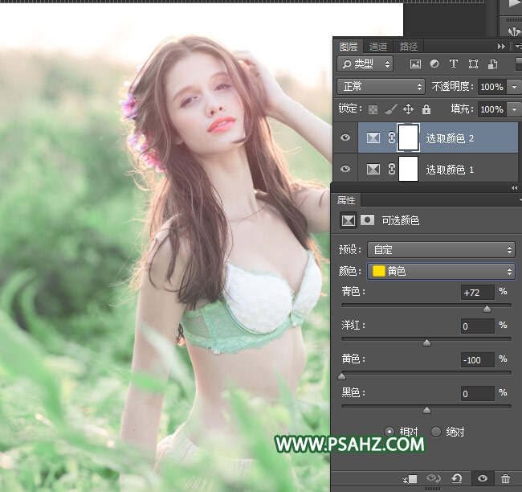Screen dimensions: 522x492
Task: Switch to the 通道 tab
Action: pyautogui.click(x=378, y=47)
